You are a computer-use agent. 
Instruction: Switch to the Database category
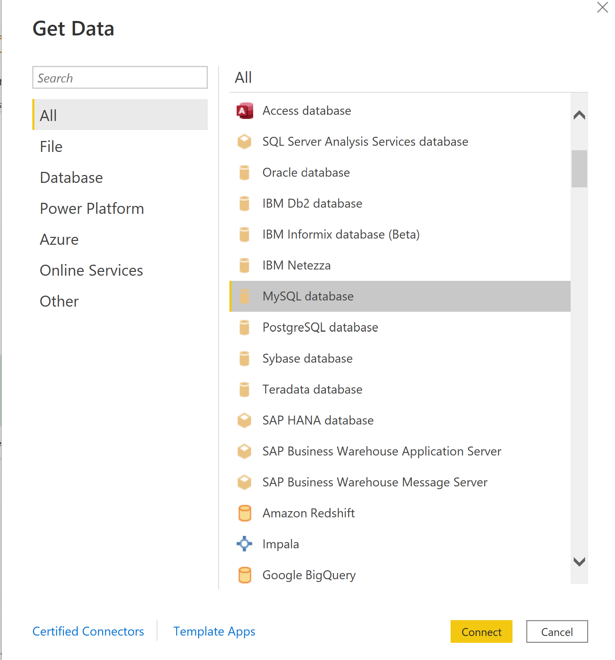71,178
